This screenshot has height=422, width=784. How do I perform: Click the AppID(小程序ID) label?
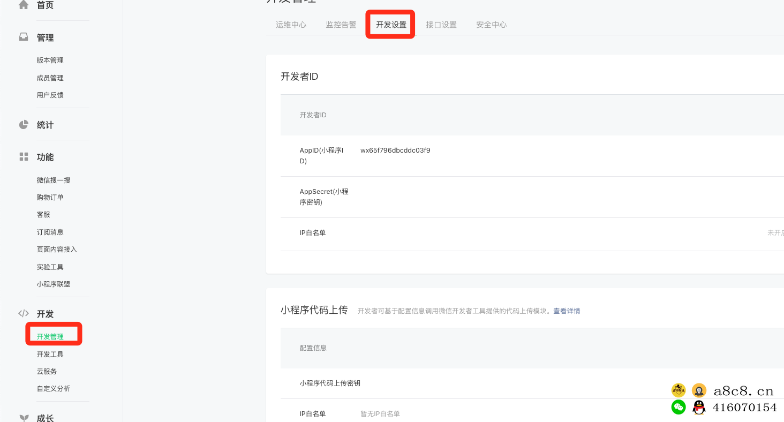point(321,156)
